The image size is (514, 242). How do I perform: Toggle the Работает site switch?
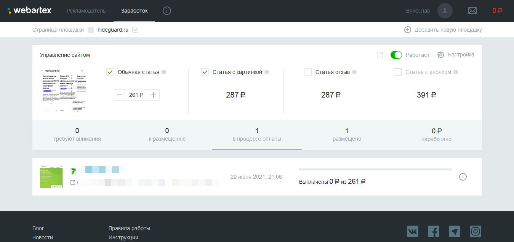[396, 55]
